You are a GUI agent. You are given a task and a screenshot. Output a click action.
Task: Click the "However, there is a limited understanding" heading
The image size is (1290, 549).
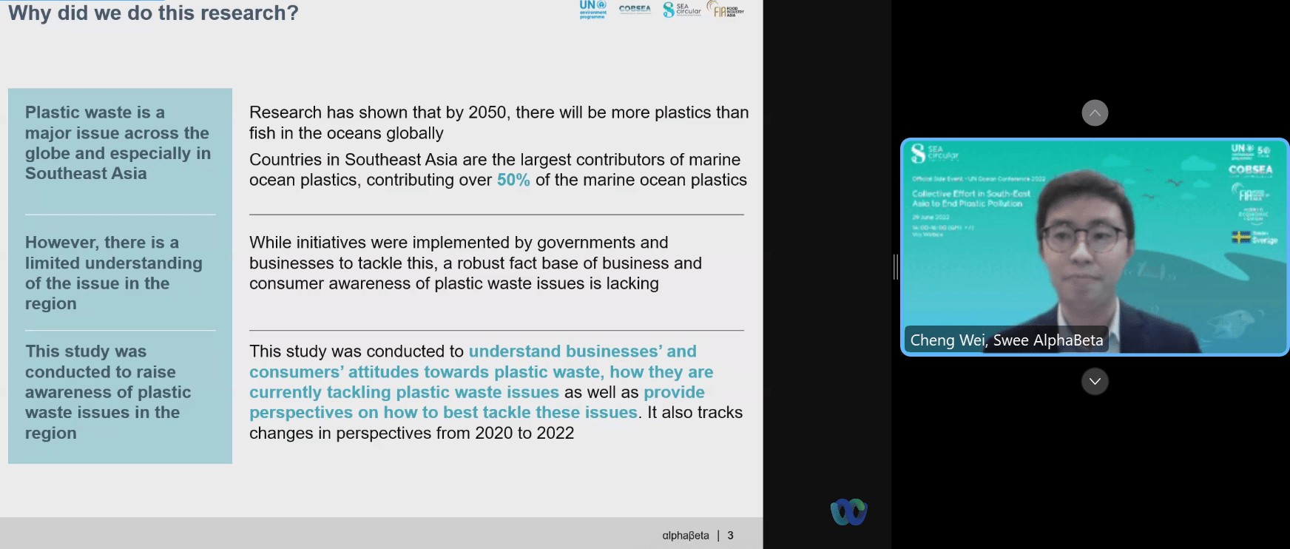113,273
